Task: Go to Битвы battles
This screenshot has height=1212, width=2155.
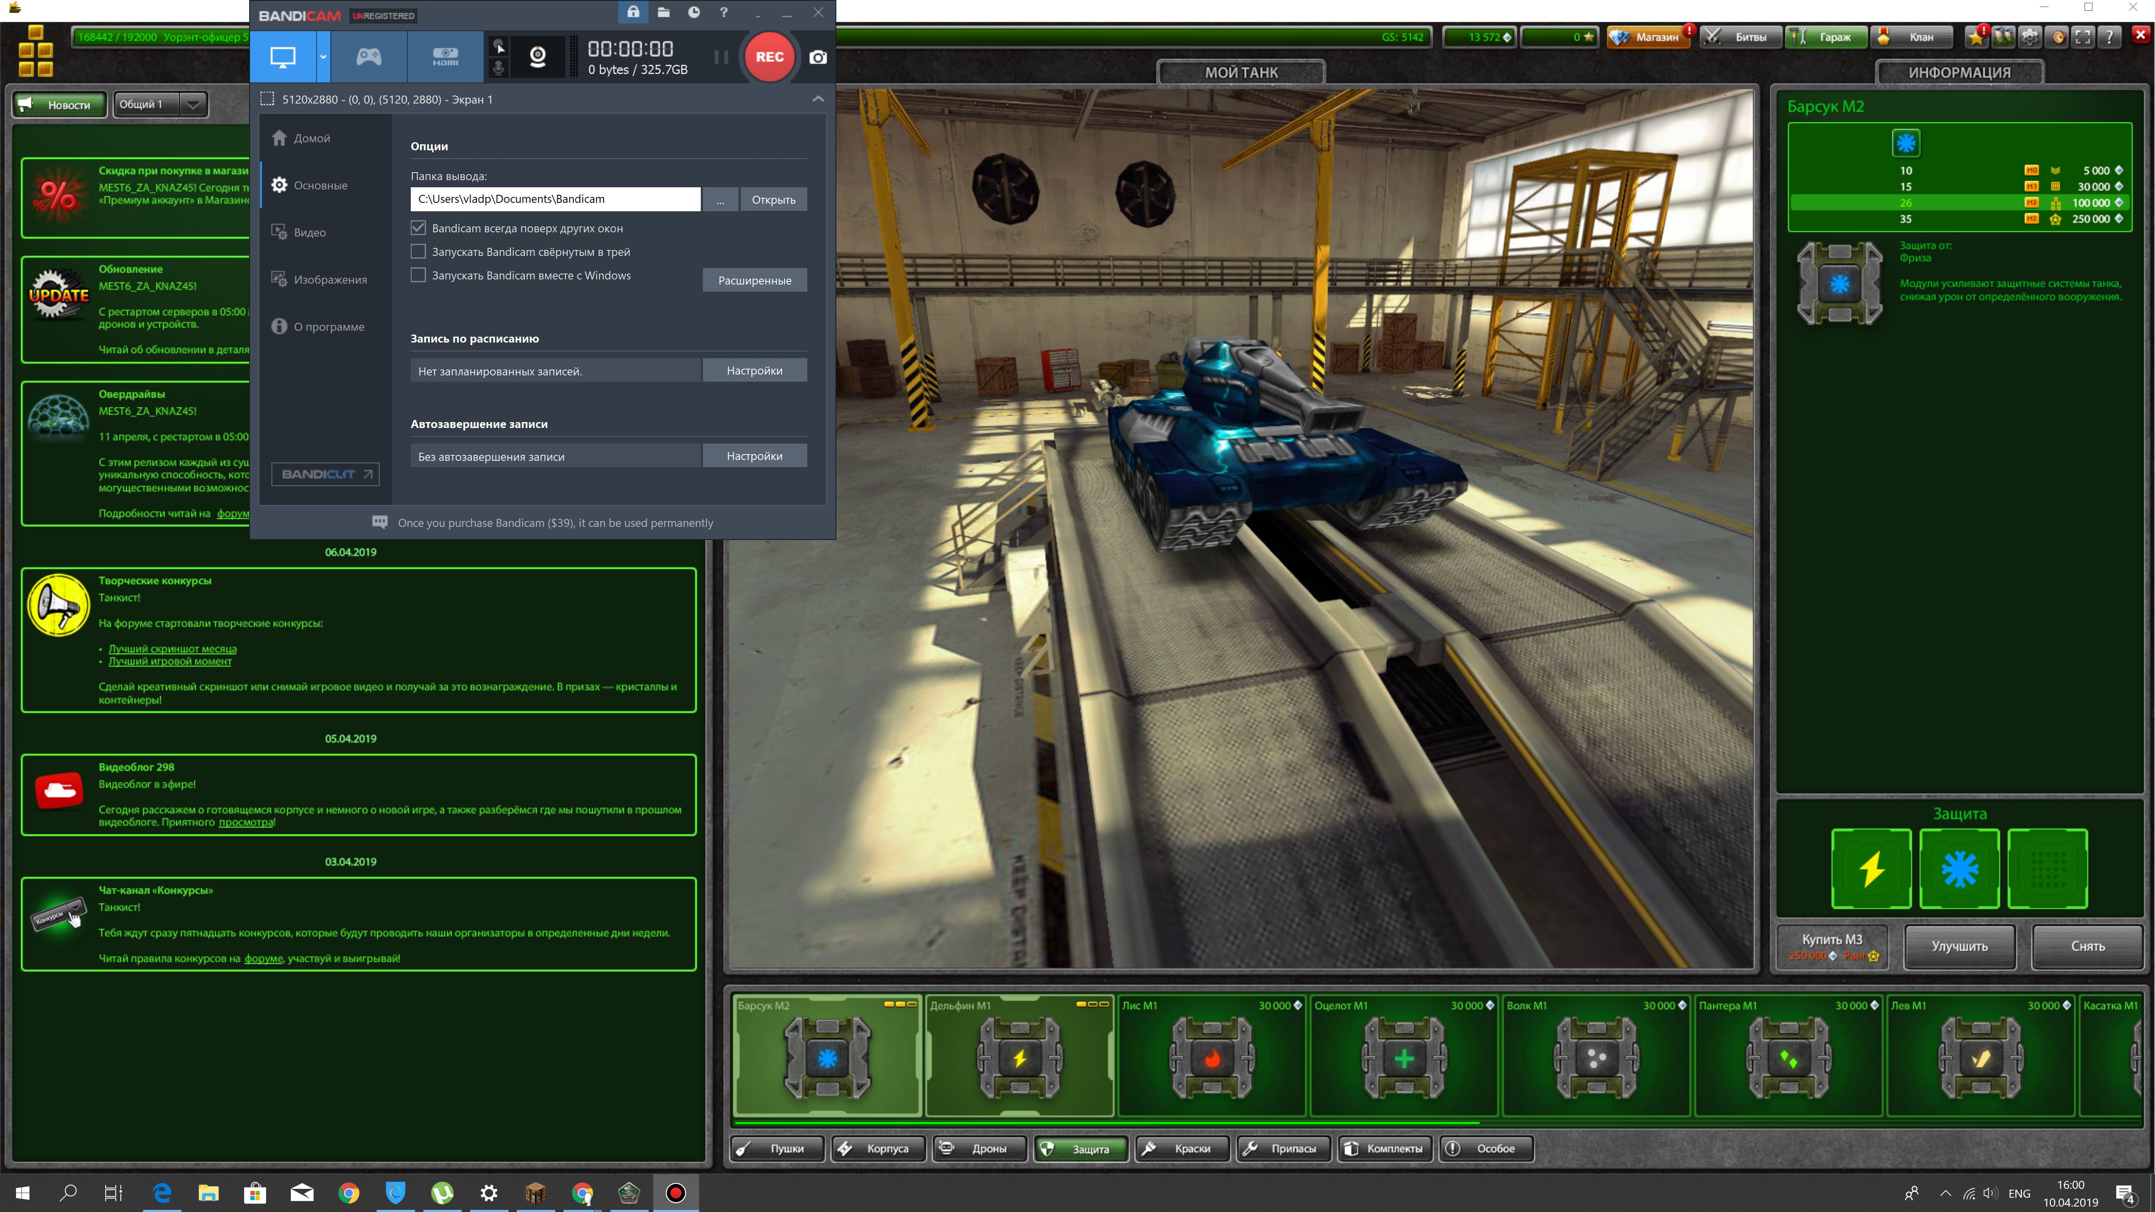Action: (1740, 37)
